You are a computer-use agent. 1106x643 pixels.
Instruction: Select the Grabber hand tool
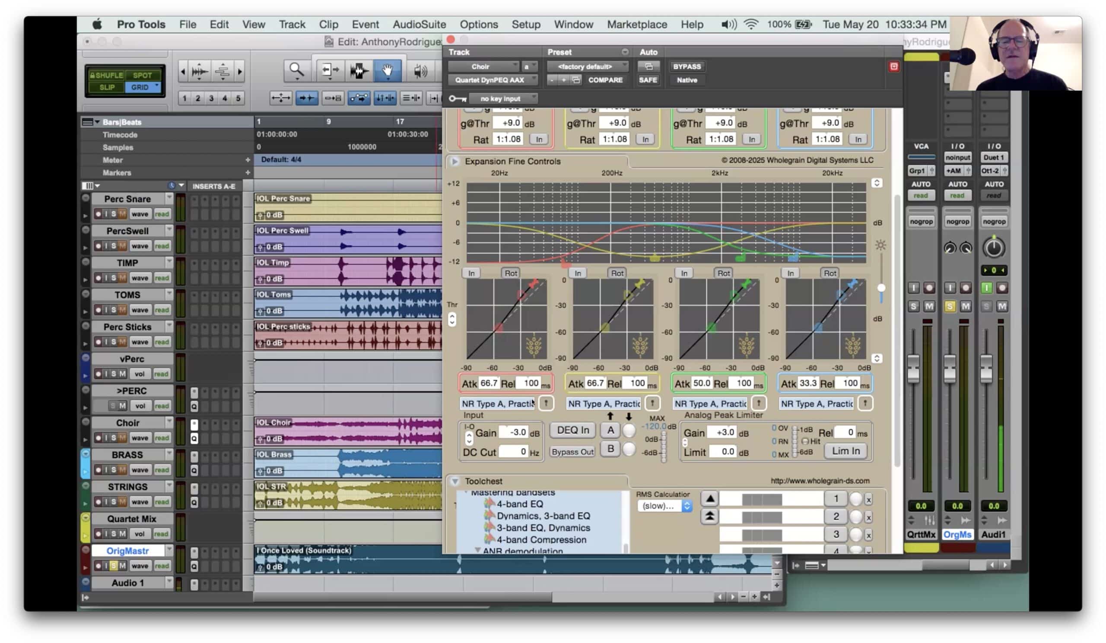point(388,70)
